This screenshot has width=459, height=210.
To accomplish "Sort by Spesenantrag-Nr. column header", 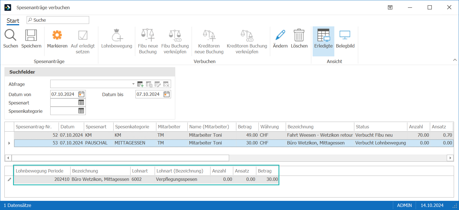I will pos(36,127).
